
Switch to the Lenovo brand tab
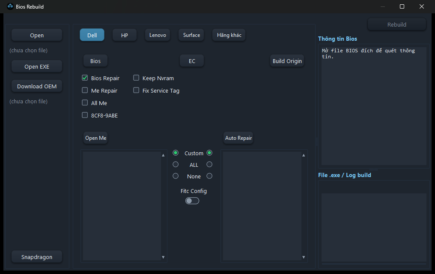pyautogui.click(x=158, y=35)
